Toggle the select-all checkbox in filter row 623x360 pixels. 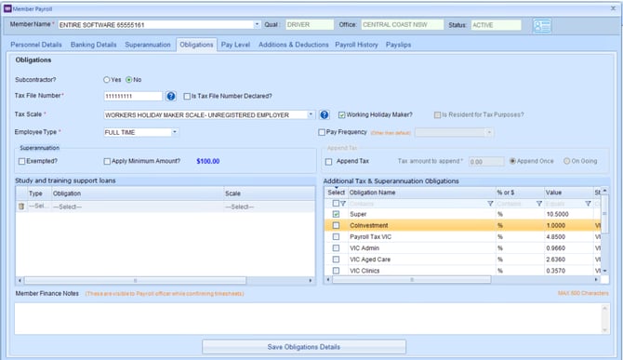click(x=336, y=204)
